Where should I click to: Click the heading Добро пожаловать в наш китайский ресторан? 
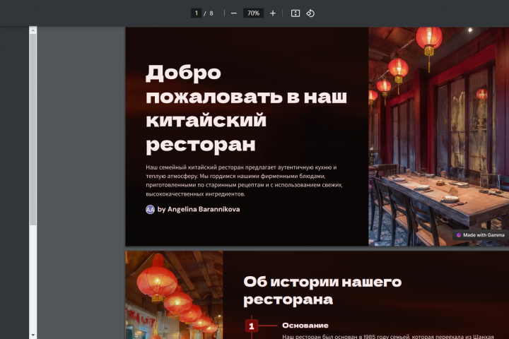(247, 109)
